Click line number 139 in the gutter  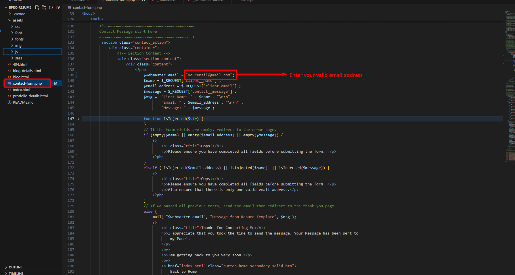pyautogui.click(x=71, y=75)
